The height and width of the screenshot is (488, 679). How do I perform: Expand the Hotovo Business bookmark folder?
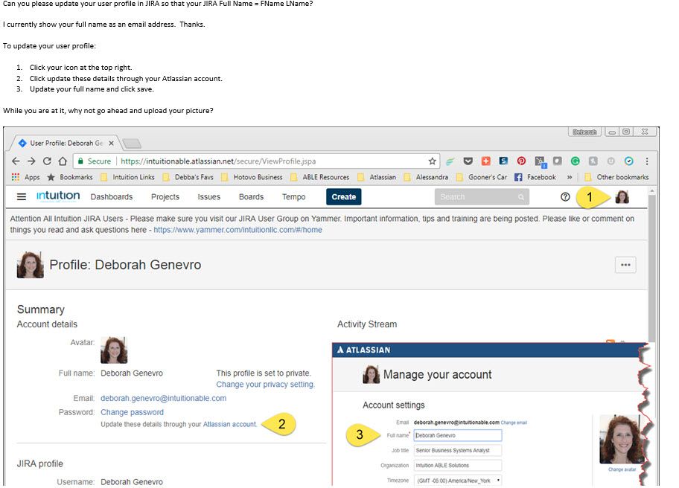tap(252, 177)
